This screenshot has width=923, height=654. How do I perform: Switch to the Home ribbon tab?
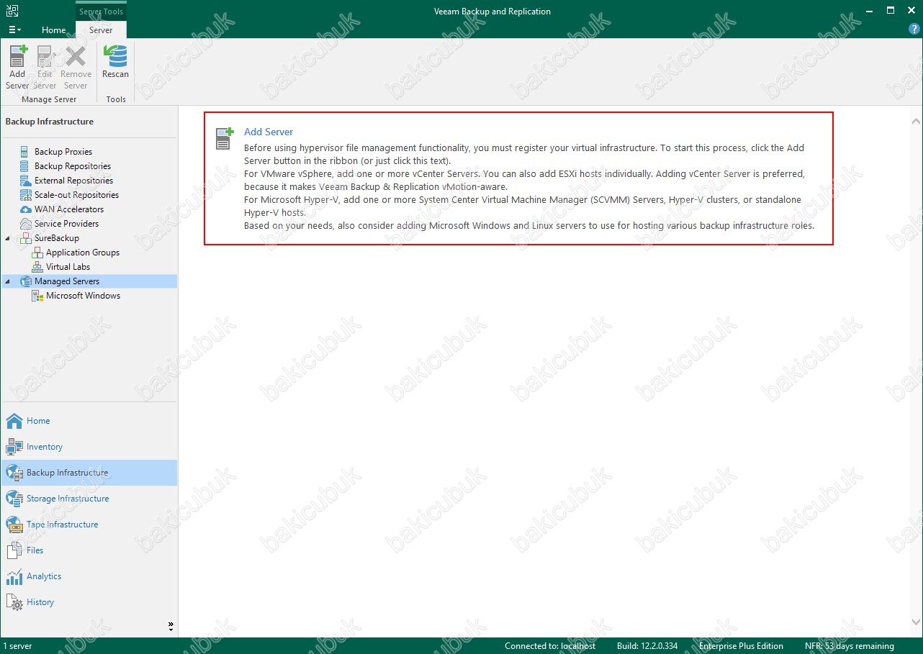pos(54,30)
